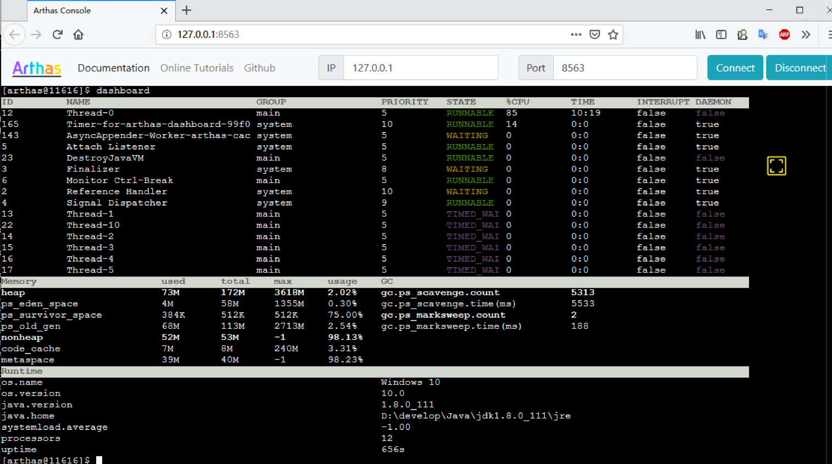Go to browser home page icon
The image size is (832, 464).
point(78,35)
